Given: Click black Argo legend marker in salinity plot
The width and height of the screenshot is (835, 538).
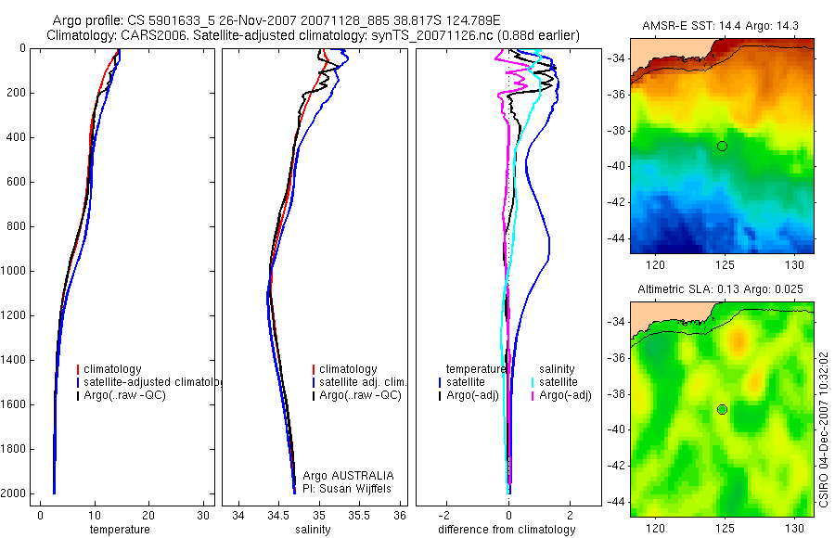Looking at the screenshot, I should tap(315, 396).
